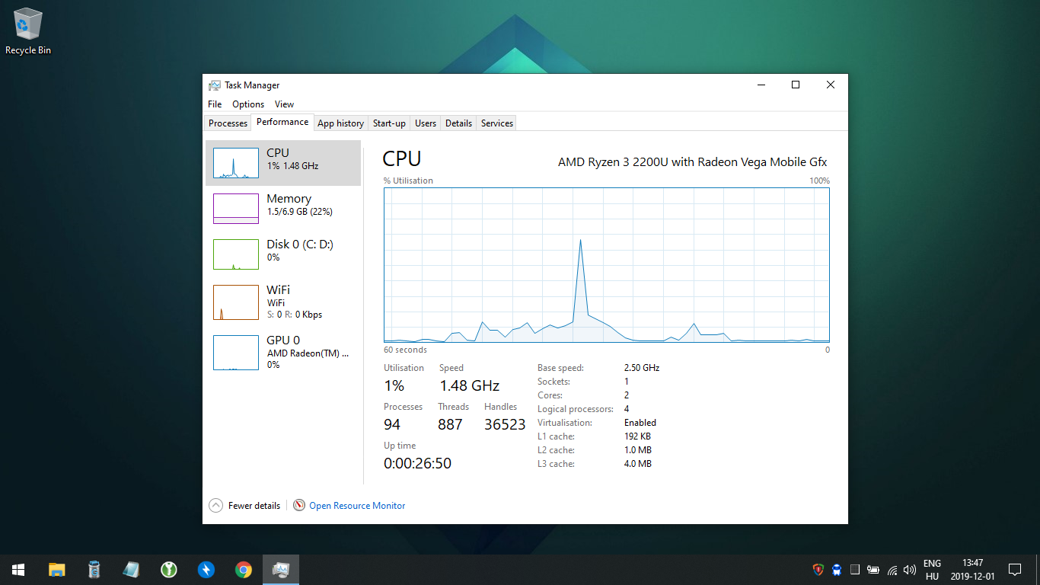Click the Handles count 36523

click(x=505, y=424)
